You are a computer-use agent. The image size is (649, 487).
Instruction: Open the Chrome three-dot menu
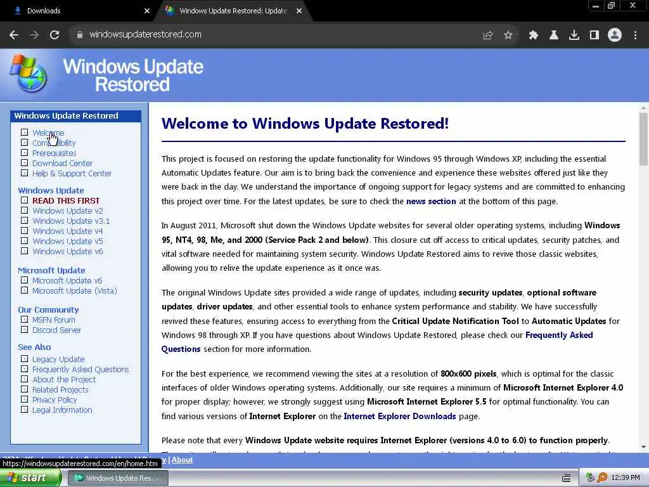point(635,36)
